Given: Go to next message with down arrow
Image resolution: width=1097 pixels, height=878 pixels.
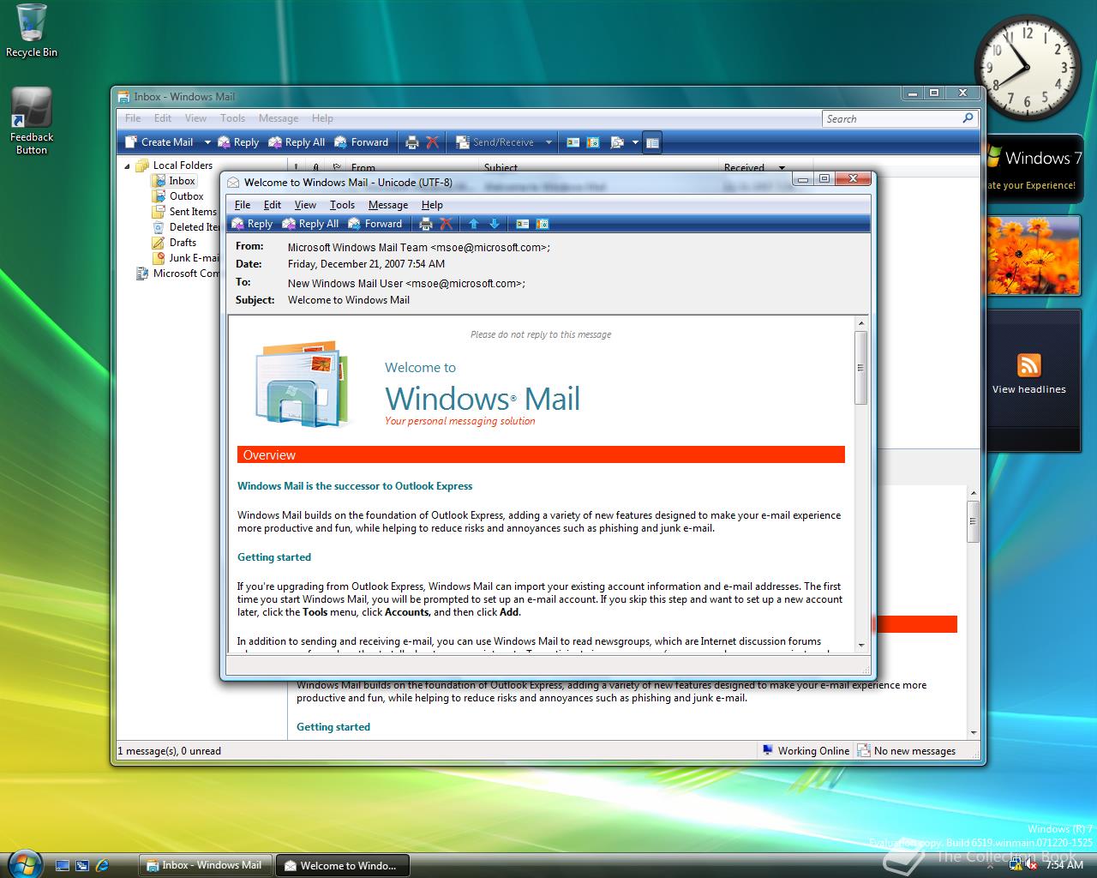Looking at the screenshot, I should pos(495,224).
